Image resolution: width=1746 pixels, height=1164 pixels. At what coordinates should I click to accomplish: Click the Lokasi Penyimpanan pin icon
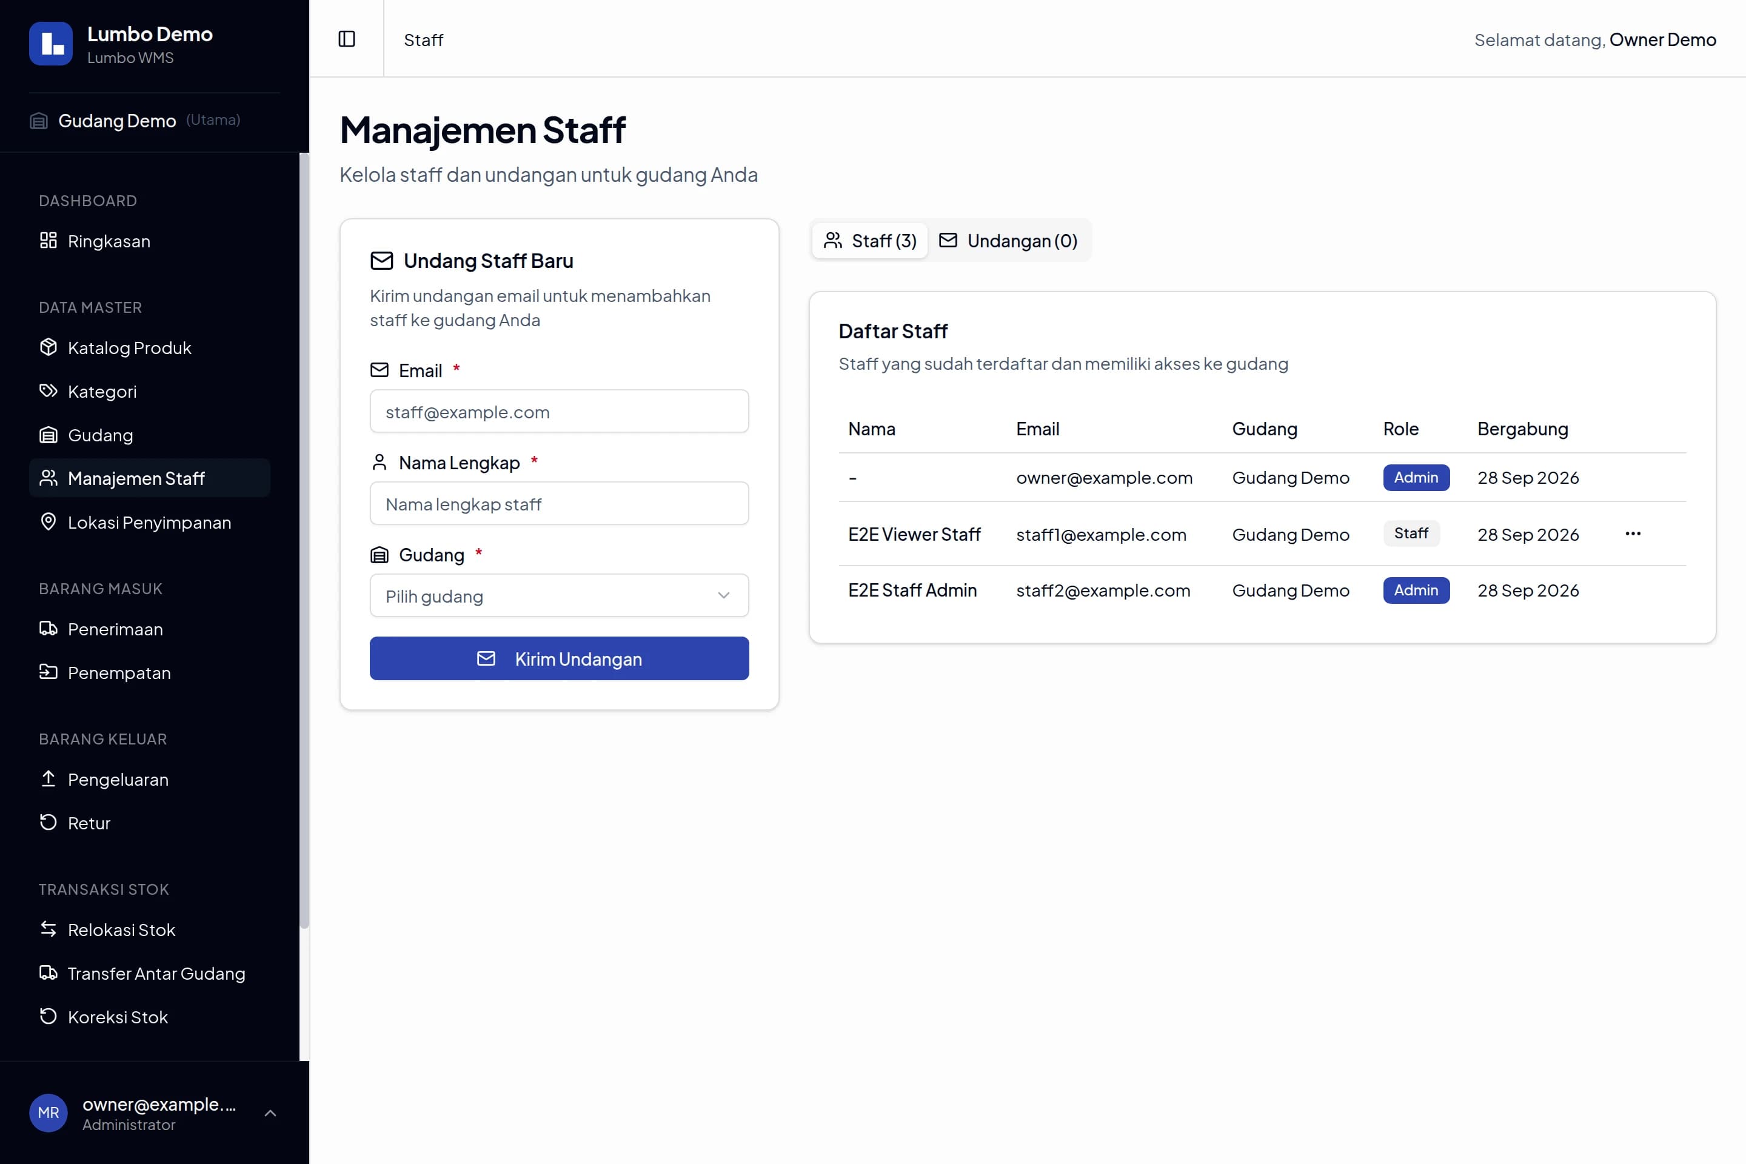point(48,522)
